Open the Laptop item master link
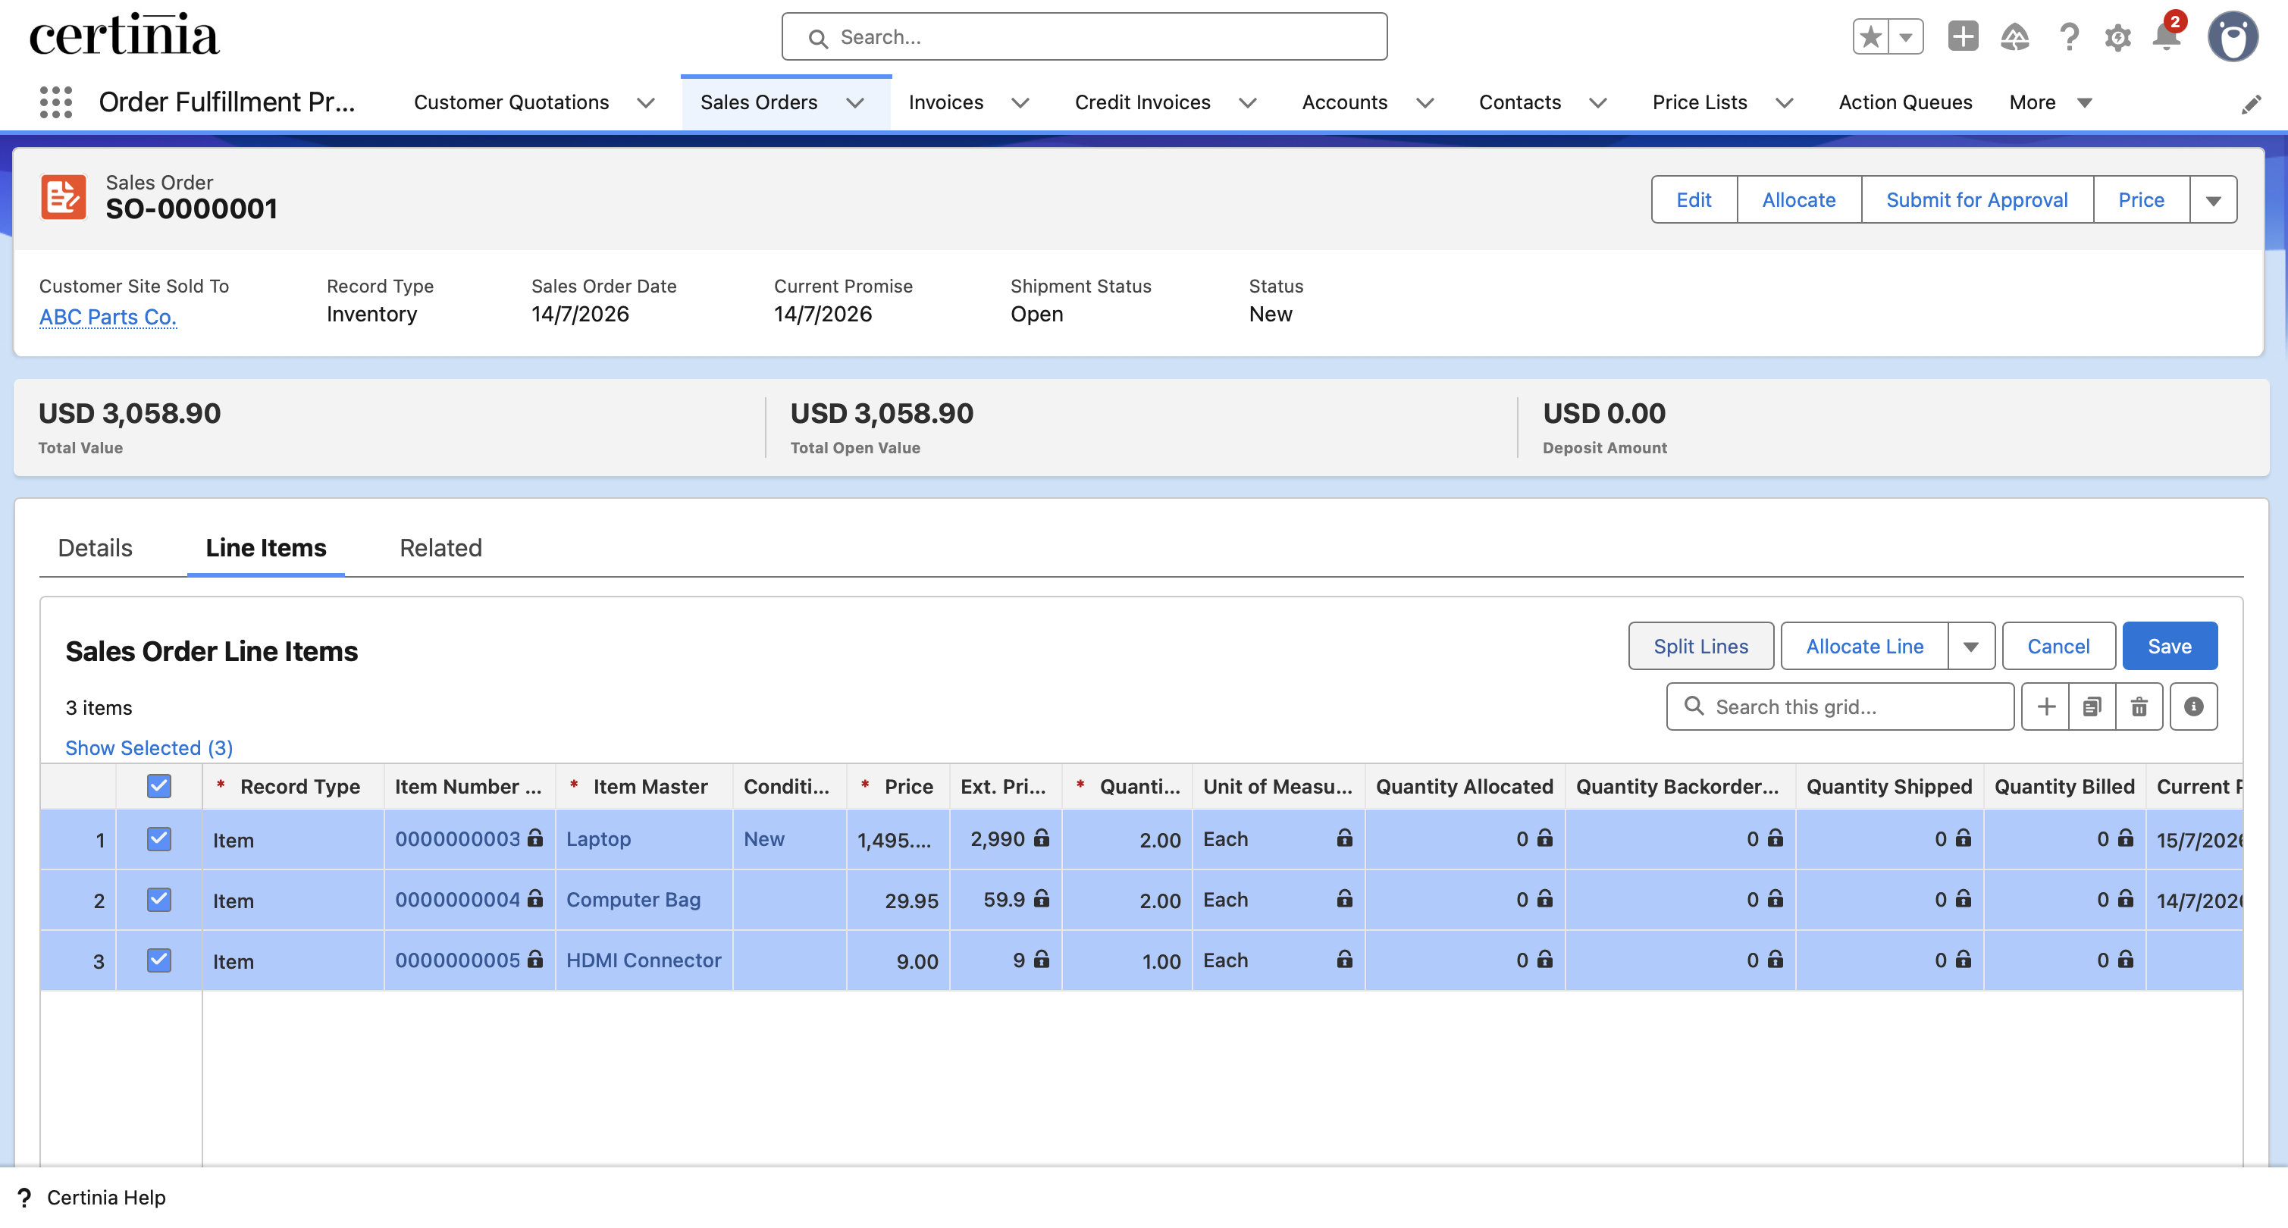 [599, 838]
